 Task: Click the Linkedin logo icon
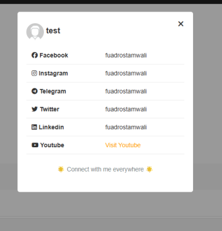point(34,127)
